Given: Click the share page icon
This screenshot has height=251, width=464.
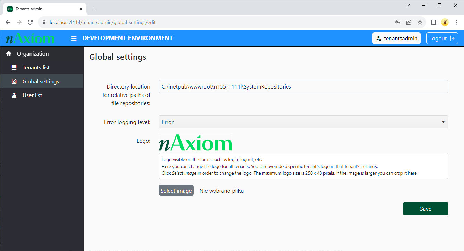Looking at the screenshot, I should click(409, 22).
